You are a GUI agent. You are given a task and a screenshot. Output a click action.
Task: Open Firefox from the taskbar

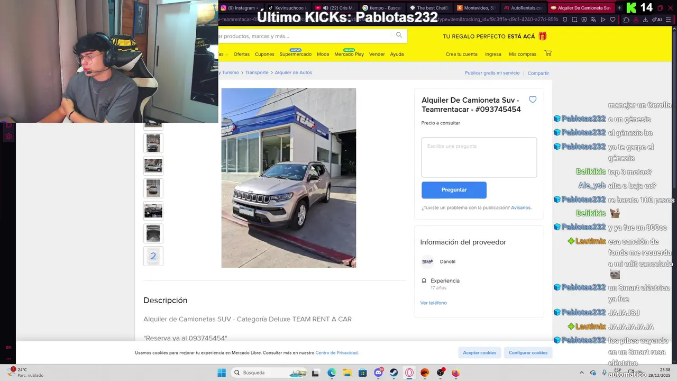click(455, 373)
